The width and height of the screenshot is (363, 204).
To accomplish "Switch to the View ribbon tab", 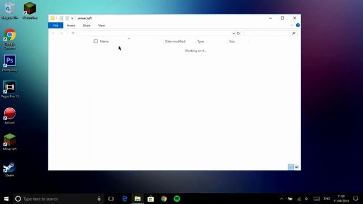I will tap(102, 25).
